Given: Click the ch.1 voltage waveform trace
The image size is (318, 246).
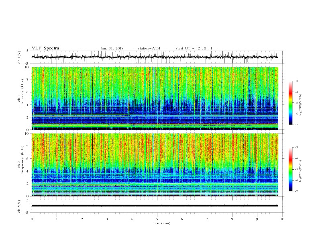Looking at the screenshot, I should click(x=155, y=57).
